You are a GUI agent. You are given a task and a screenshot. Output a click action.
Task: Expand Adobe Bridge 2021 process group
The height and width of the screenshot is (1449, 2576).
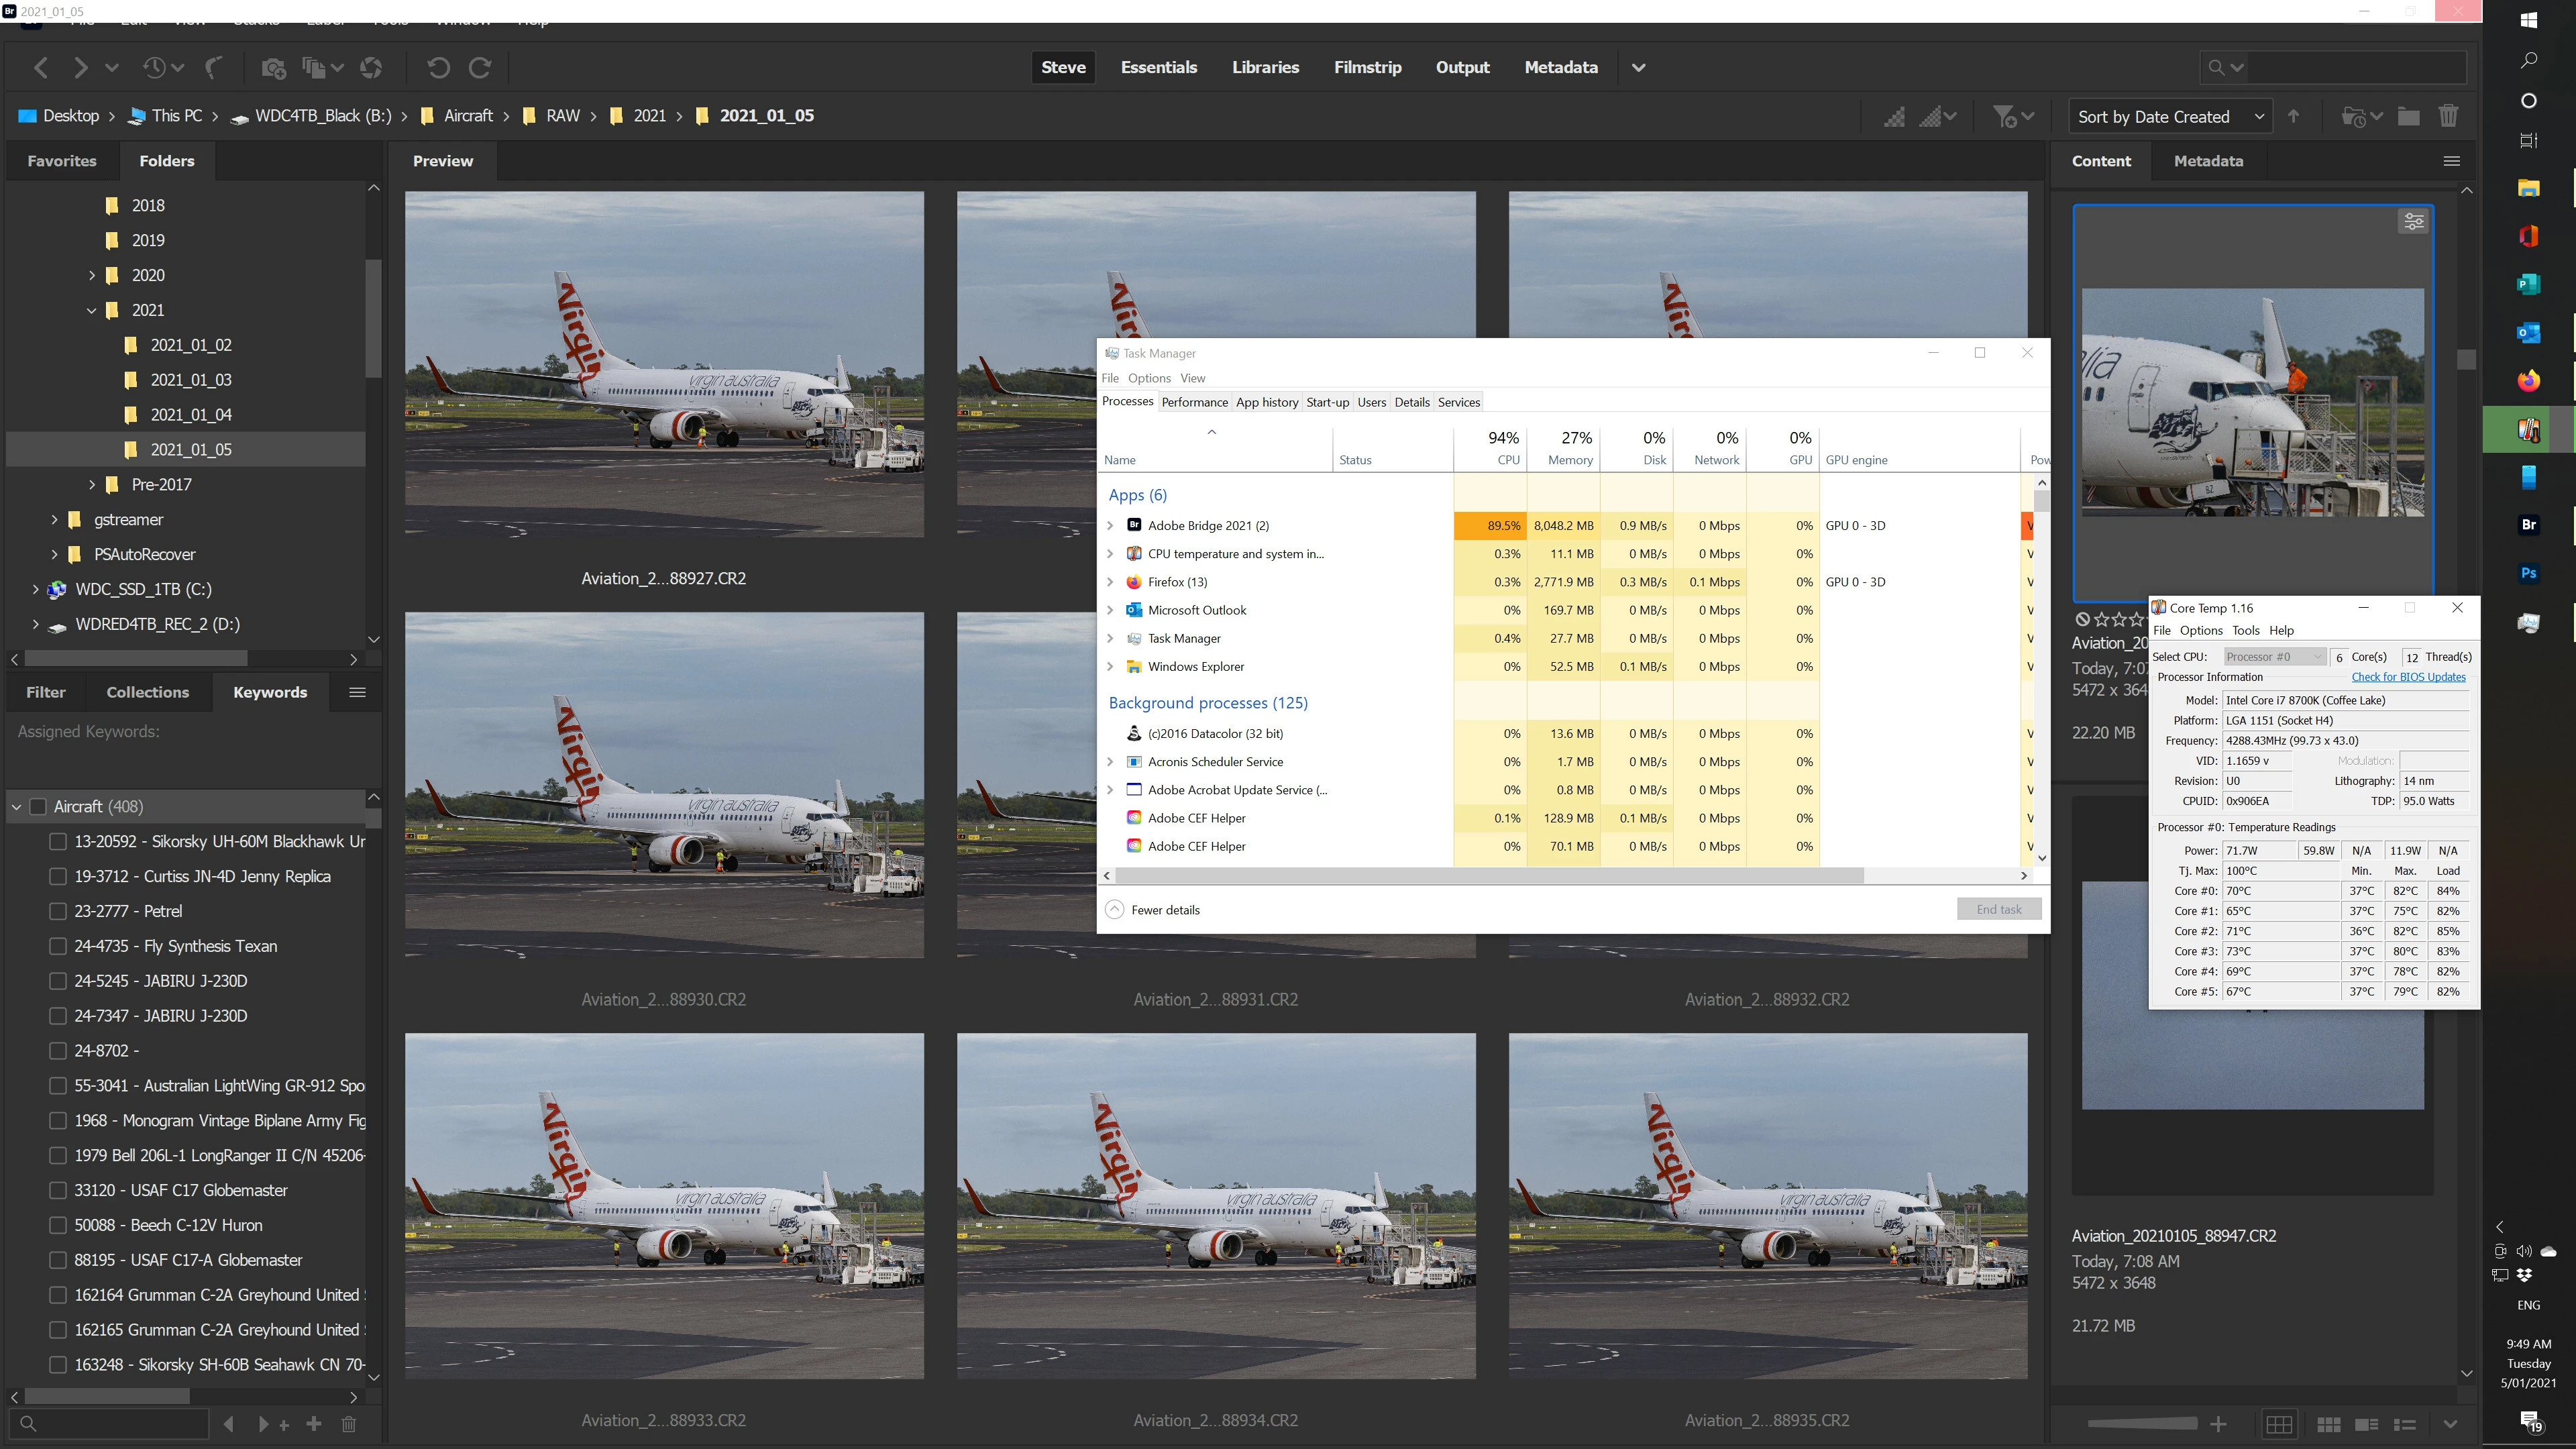pos(1110,525)
